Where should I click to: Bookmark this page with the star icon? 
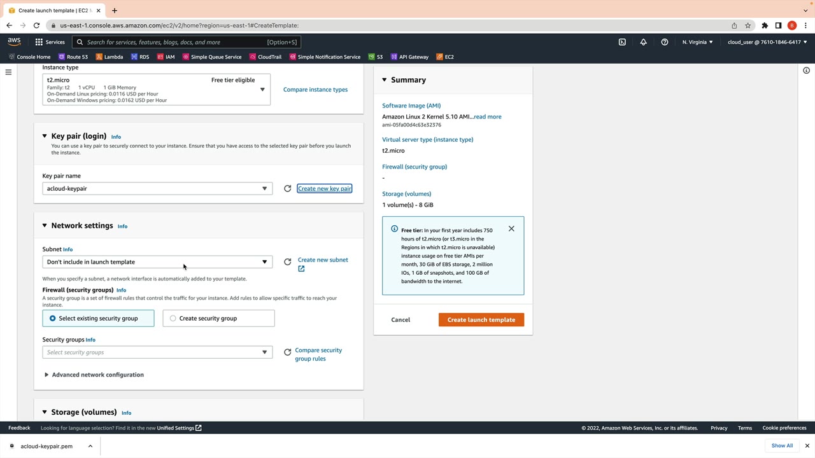point(748,25)
